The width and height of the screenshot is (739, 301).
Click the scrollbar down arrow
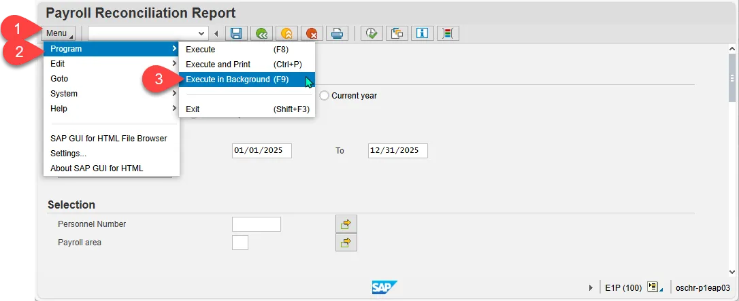732,272
